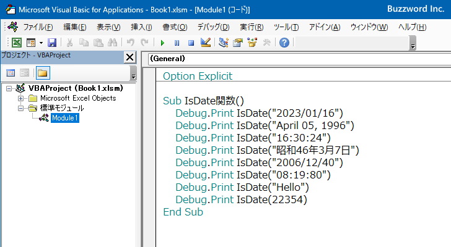Image resolution: width=451 pixels, height=247 pixels.
Task: Click the Undo arrow icon
Action: (x=130, y=43)
